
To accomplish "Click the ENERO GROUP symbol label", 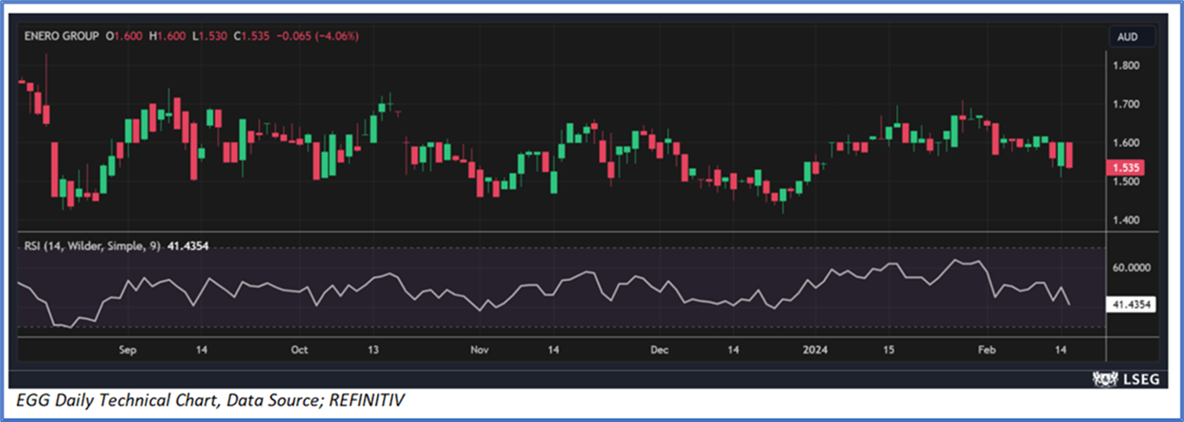I will pyautogui.click(x=61, y=36).
